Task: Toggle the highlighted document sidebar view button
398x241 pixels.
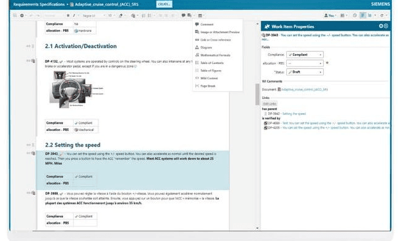Action: pyautogui.click(x=363, y=15)
